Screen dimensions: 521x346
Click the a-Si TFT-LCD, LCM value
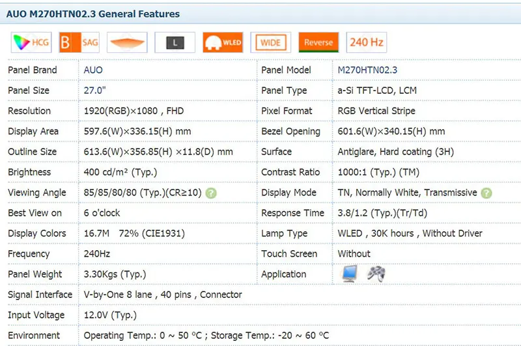click(x=377, y=91)
